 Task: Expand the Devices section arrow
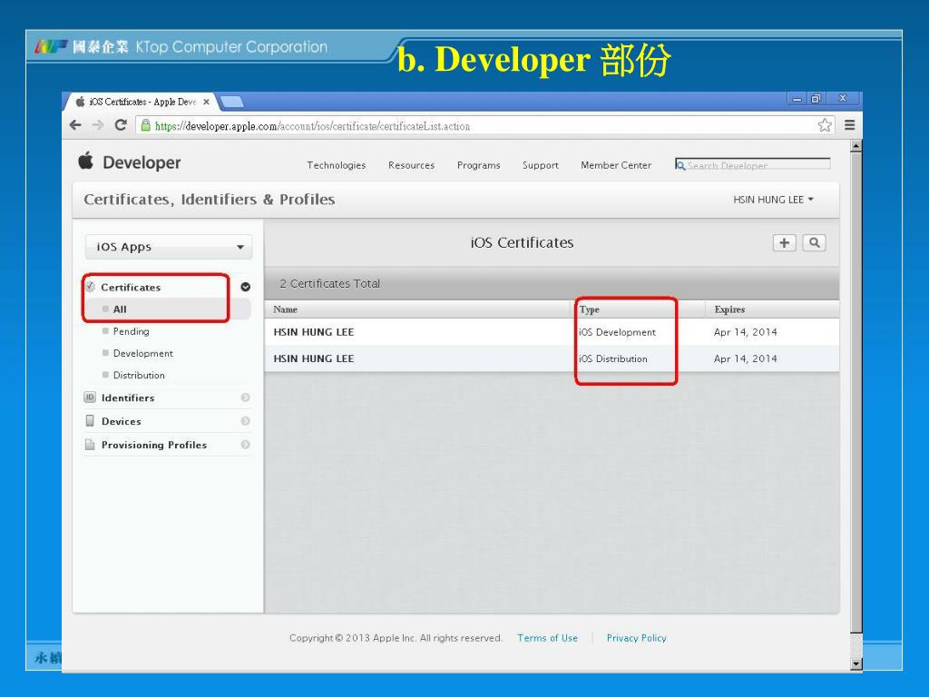click(x=245, y=421)
